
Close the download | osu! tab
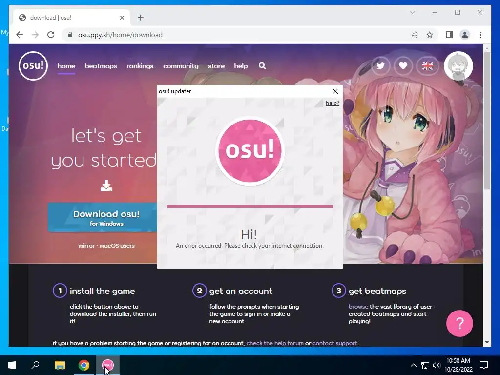[x=122, y=18]
